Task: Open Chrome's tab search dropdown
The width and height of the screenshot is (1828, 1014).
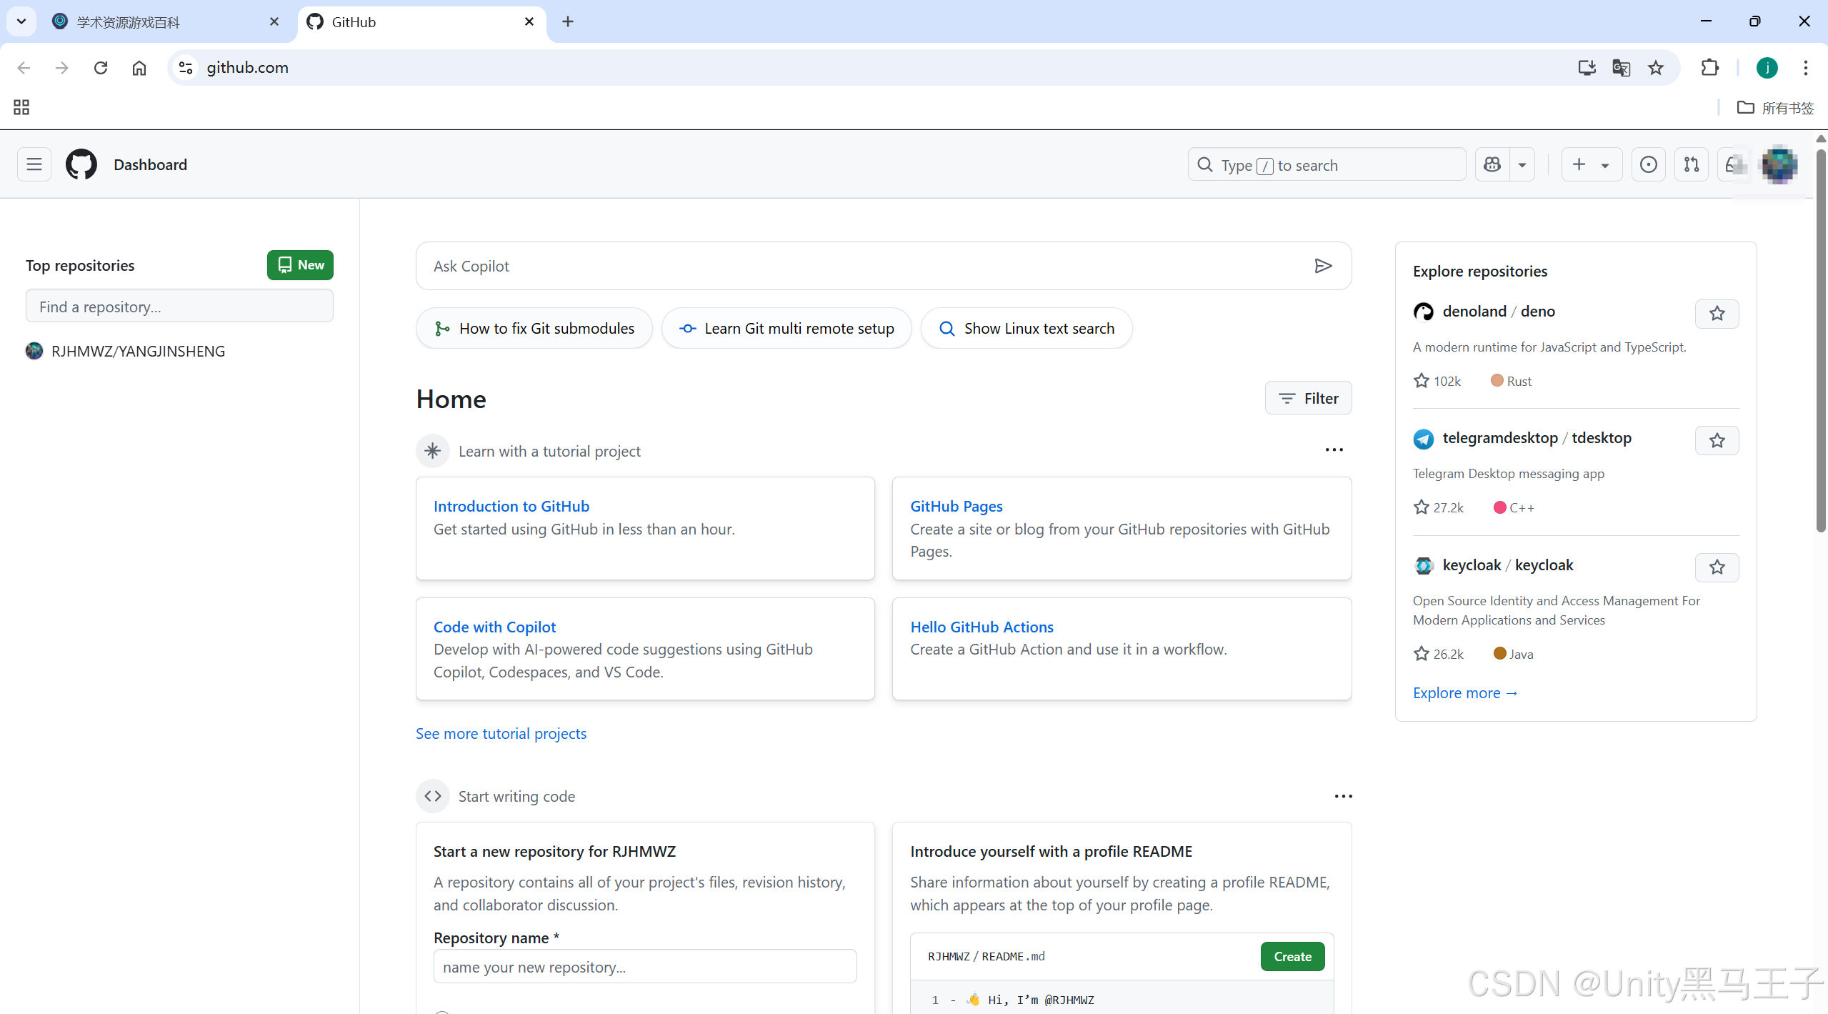Action: [21, 21]
